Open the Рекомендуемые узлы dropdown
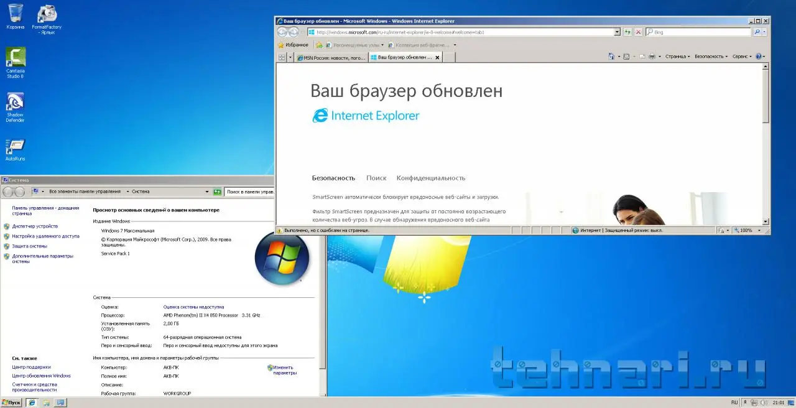The height and width of the screenshot is (408, 796). (356, 45)
